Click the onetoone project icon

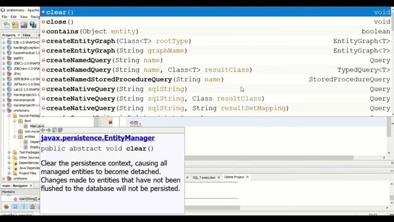pyautogui.click(x=9, y=178)
